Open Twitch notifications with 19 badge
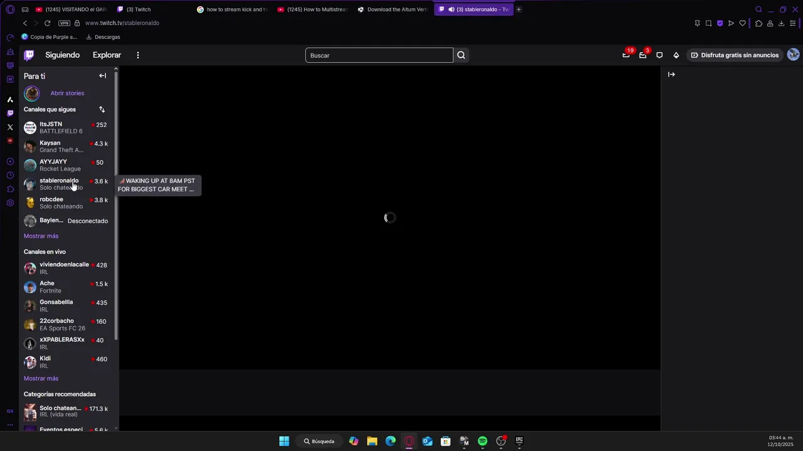Screen dimensions: 803x451 tap(626, 55)
